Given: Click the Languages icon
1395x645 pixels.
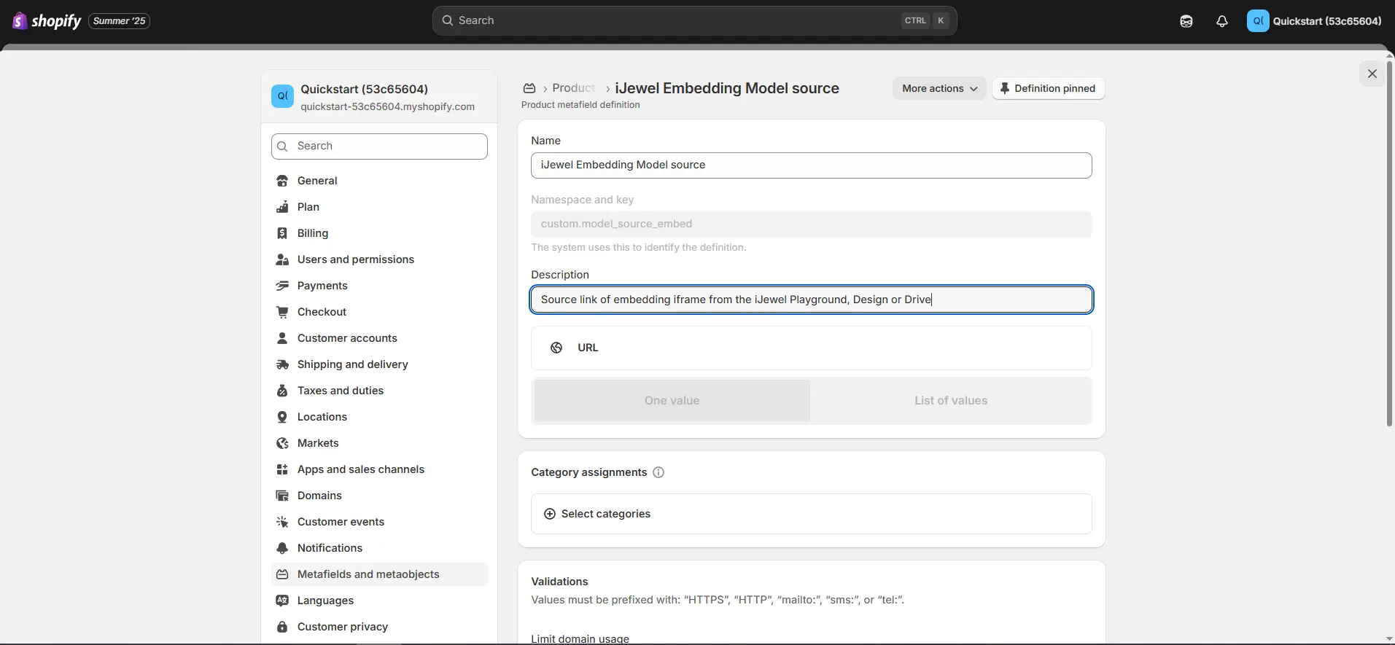Looking at the screenshot, I should click(x=282, y=601).
